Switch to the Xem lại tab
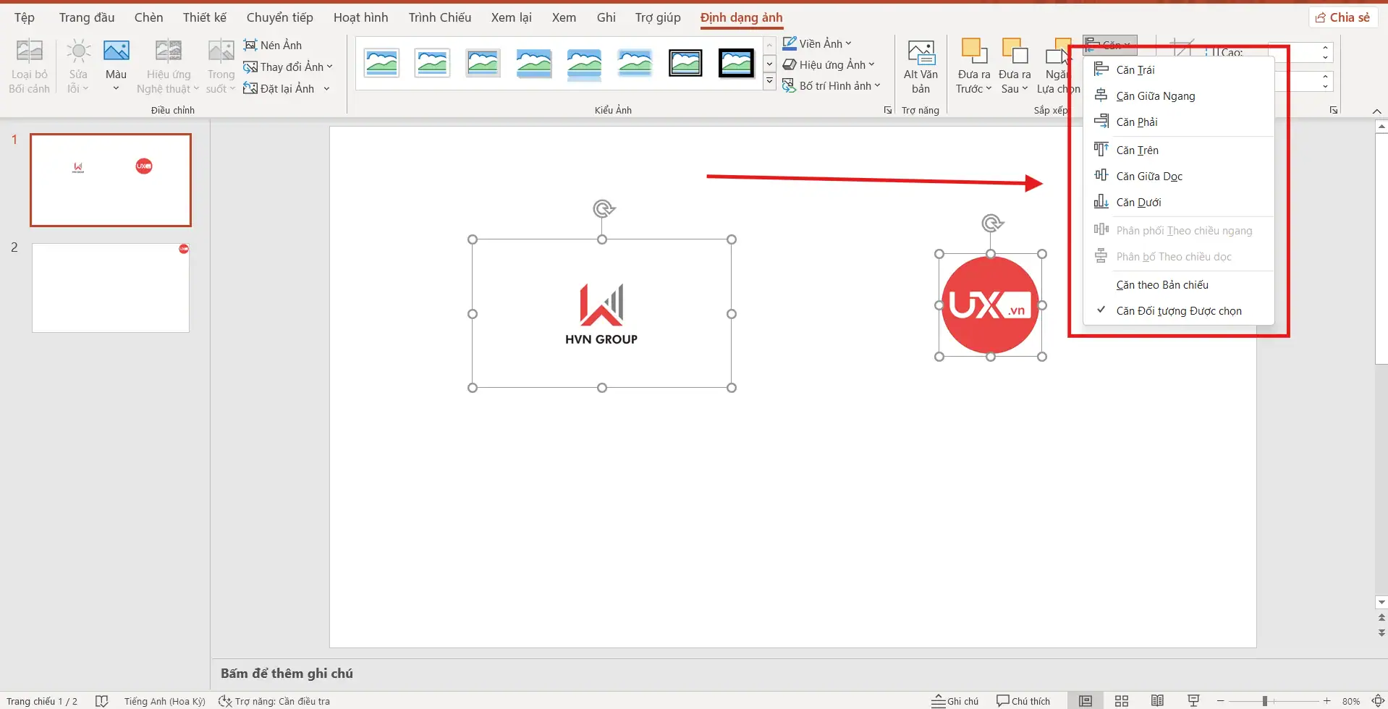The width and height of the screenshot is (1388, 709). [512, 17]
